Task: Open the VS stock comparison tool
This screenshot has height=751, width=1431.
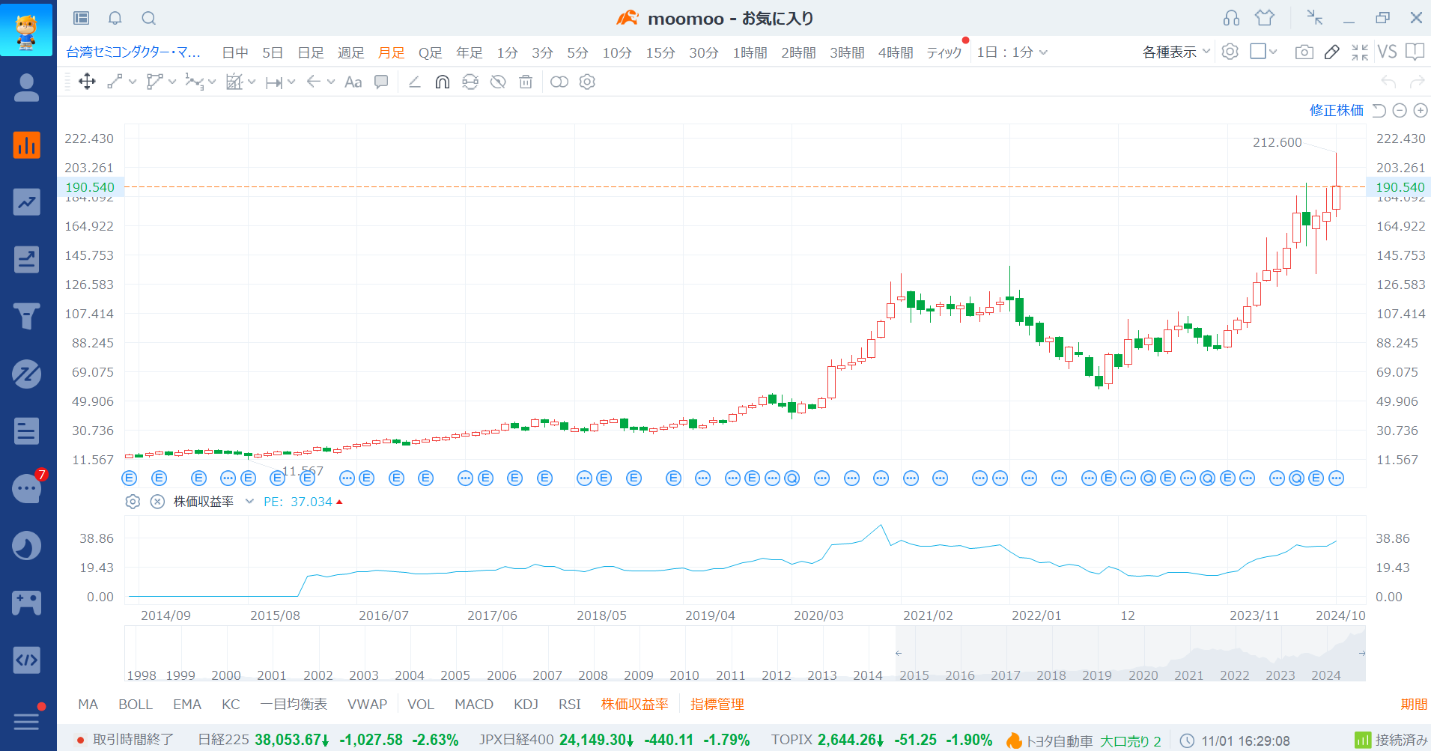Action: click(x=1387, y=52)
